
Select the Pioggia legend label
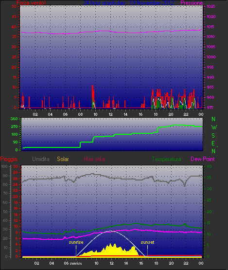pyautogui.click(x=9, y=159)
